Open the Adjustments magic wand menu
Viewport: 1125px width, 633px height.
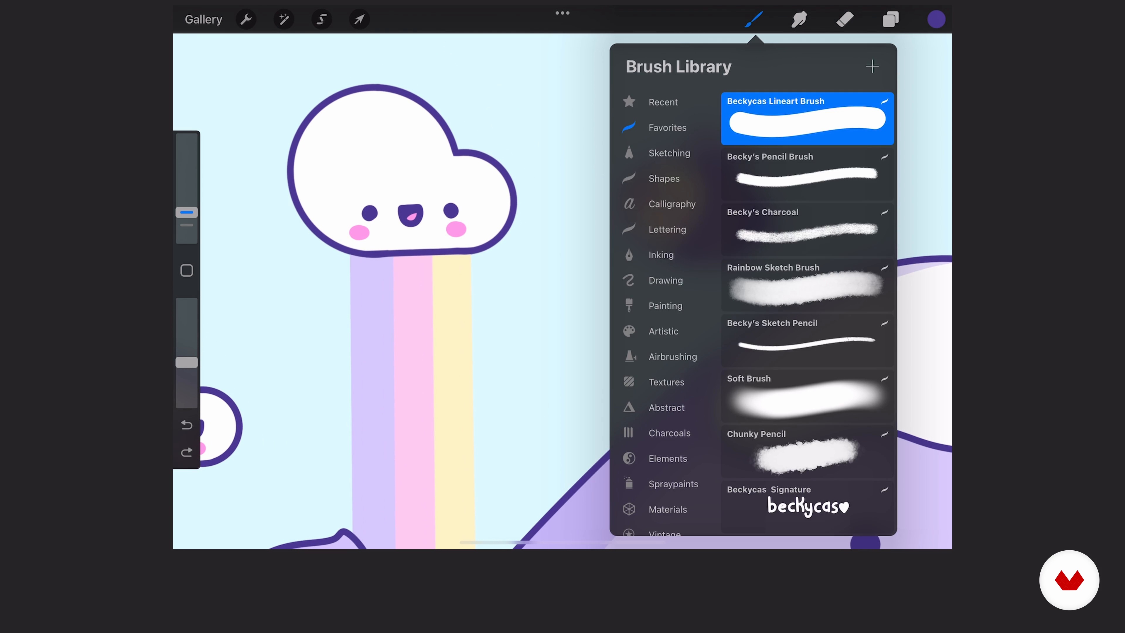(284, 19)
